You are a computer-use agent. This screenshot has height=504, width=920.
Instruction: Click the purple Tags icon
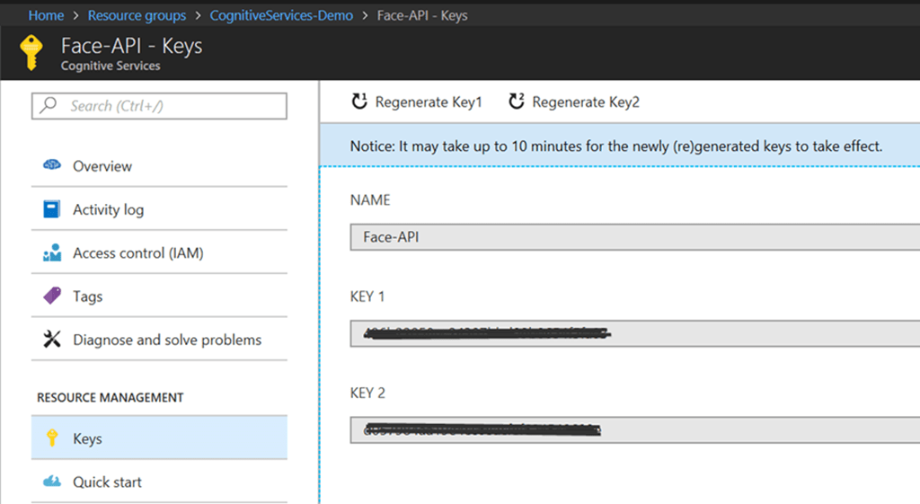click(x=52, y=296)
